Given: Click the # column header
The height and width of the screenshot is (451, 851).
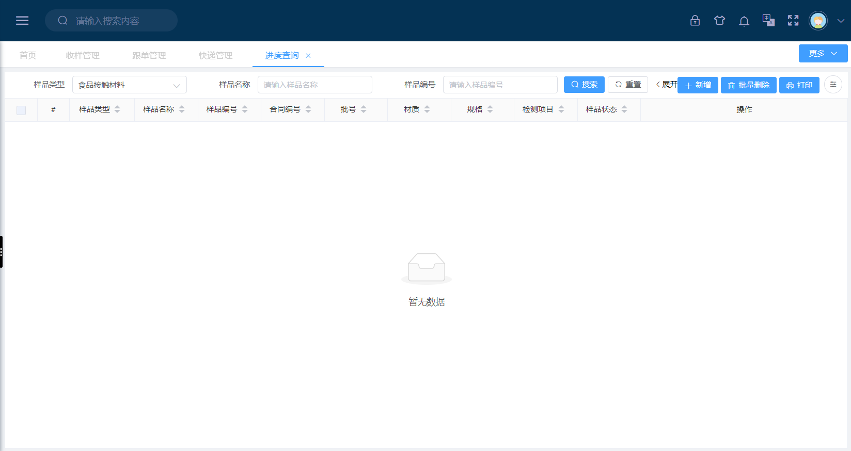Looking at the screenshot, I should pyautogui.click(x=53, y=109).
